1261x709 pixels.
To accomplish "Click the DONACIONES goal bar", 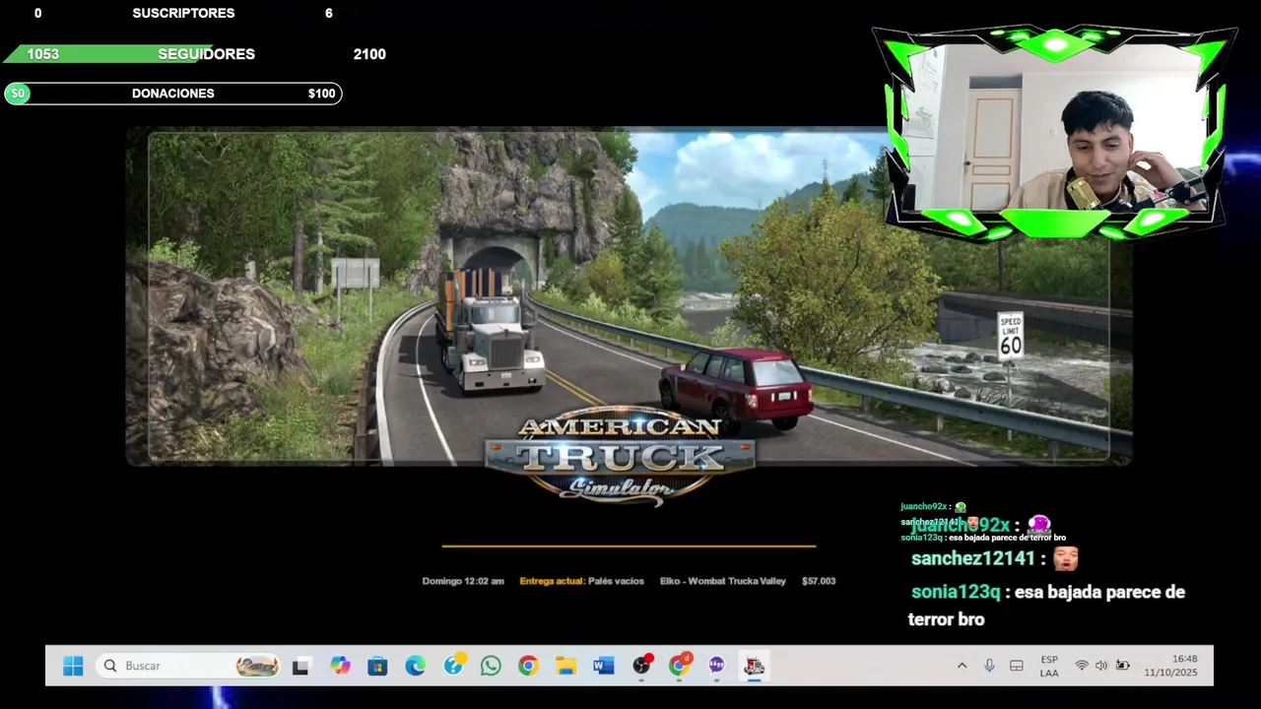I will [173, 94].
